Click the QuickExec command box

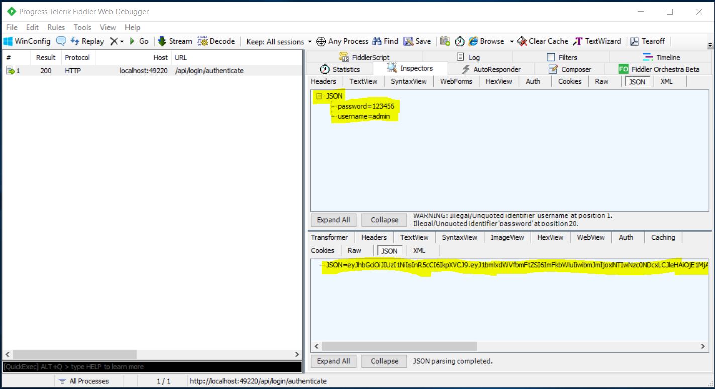pos(152,367)
